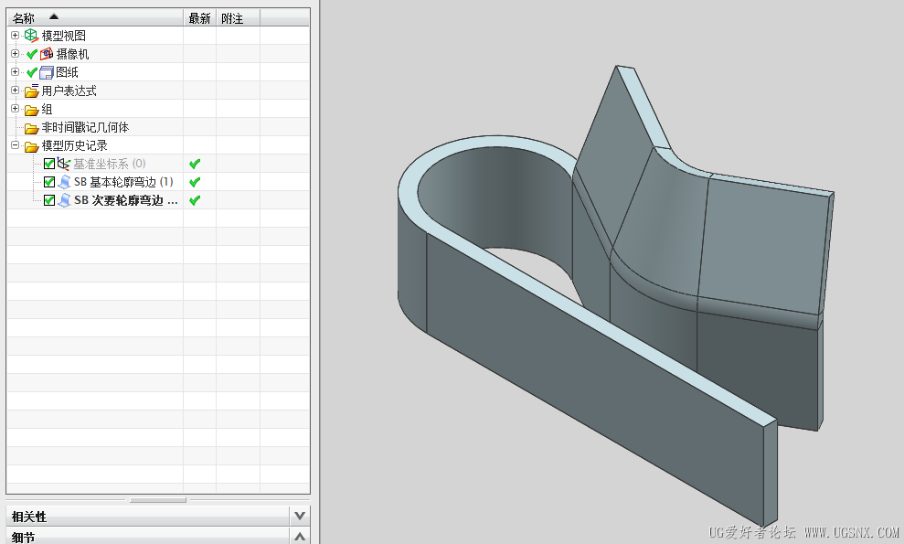Collapse the 细节 panel chevron
904x544 pixels.
coord(300,537)
